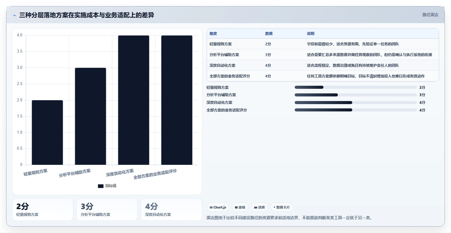Click the 3分 value beside progress bar

[x=422, y=95]
